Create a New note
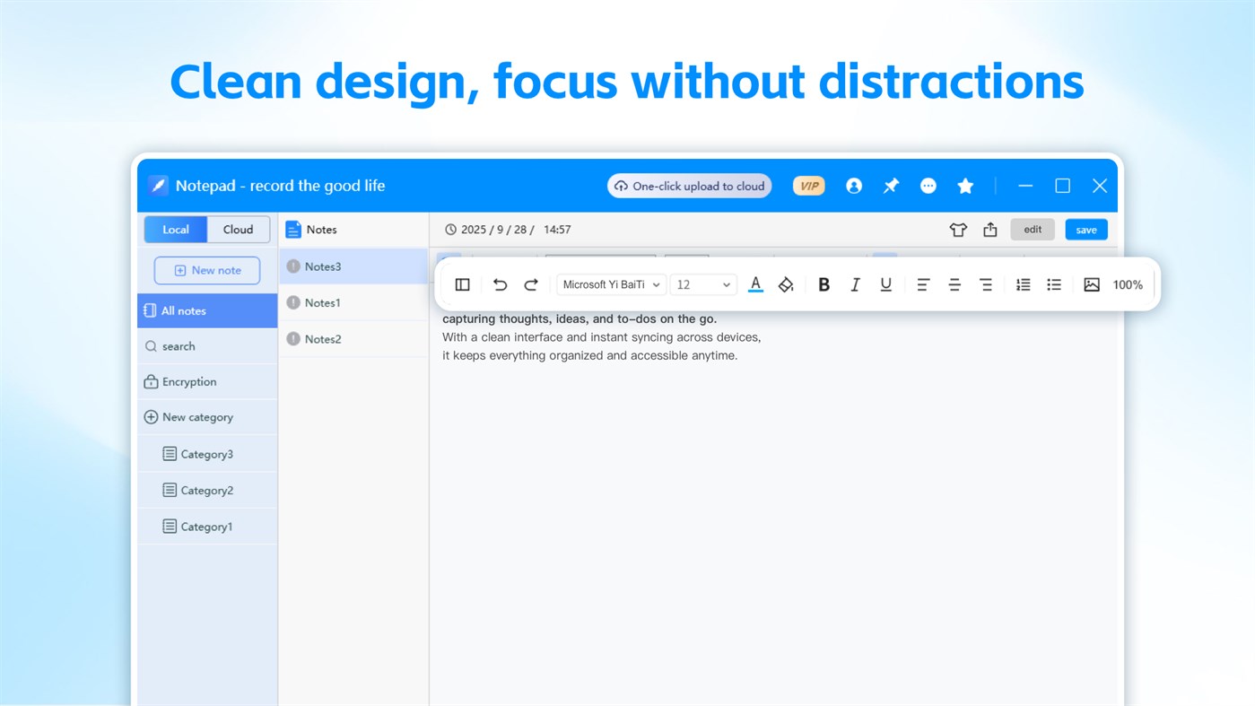The width and height of the screenshot is (1255, 706). coord(207,270)
